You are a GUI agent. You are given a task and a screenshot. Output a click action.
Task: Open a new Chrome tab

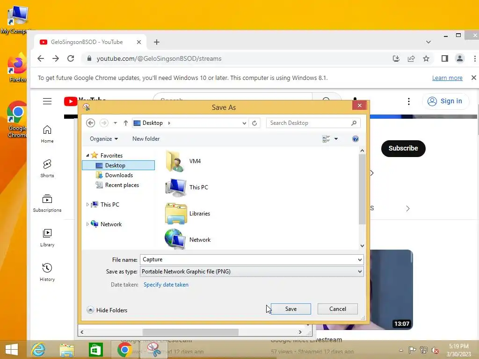(156, 42)
